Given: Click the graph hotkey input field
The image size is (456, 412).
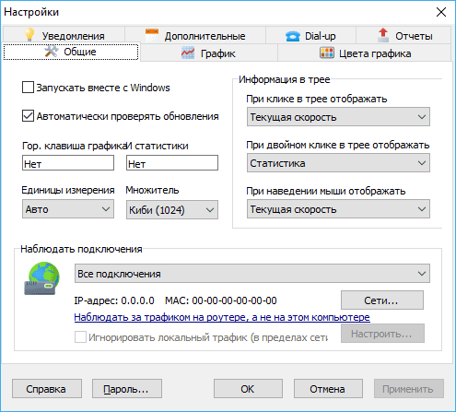Looking at the screenshot, I should (68, 163).
